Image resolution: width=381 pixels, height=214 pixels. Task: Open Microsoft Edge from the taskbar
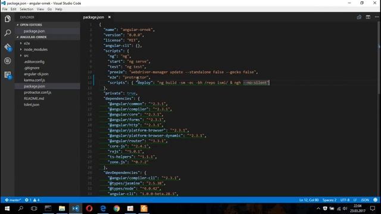point(103,209)
